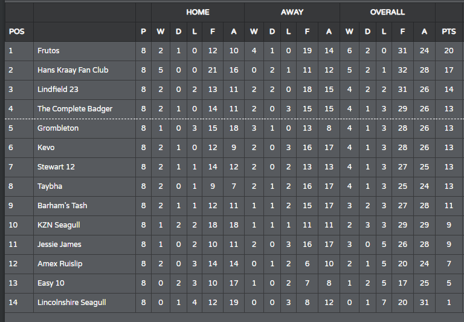
Task: Sort by the P played column header
Action: pos(143,31)
